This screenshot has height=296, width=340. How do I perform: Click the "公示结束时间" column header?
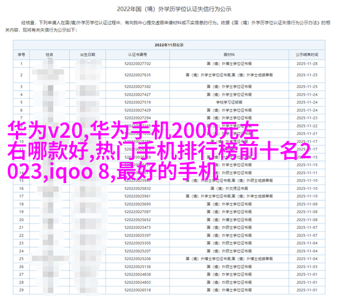[x=307, y=54]
